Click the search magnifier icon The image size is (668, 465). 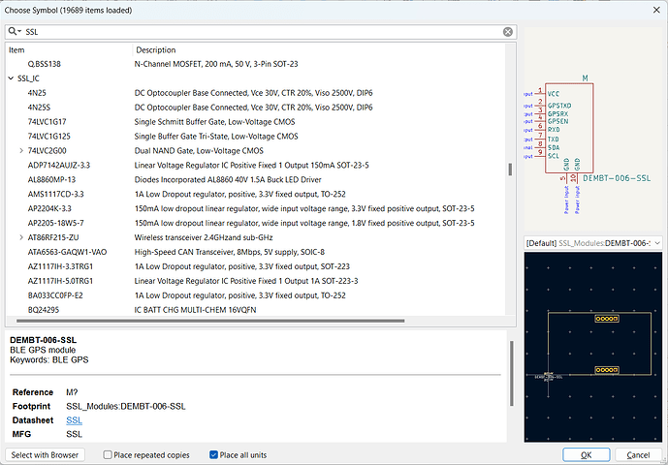[15, 32]
